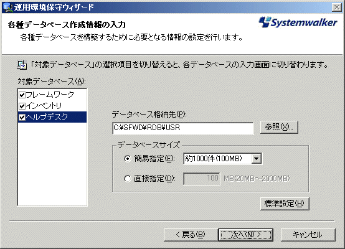
Task: Proceed with the 次へ(N) button
Action: click(x=246, y=235)
